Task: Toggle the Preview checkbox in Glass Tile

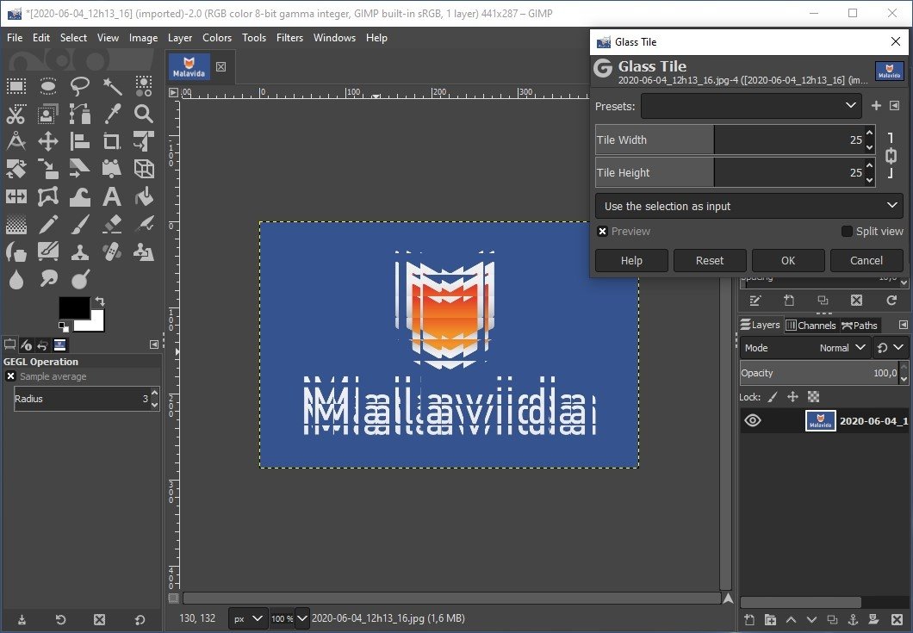Action: click(x=603, y=231)
